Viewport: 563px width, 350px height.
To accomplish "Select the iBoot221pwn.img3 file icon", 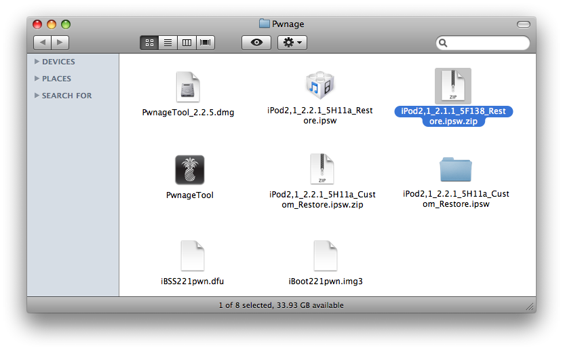I will point(326,256).
